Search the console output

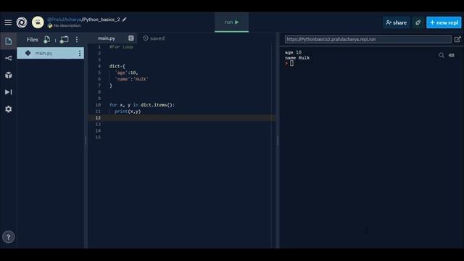[442, 55]
